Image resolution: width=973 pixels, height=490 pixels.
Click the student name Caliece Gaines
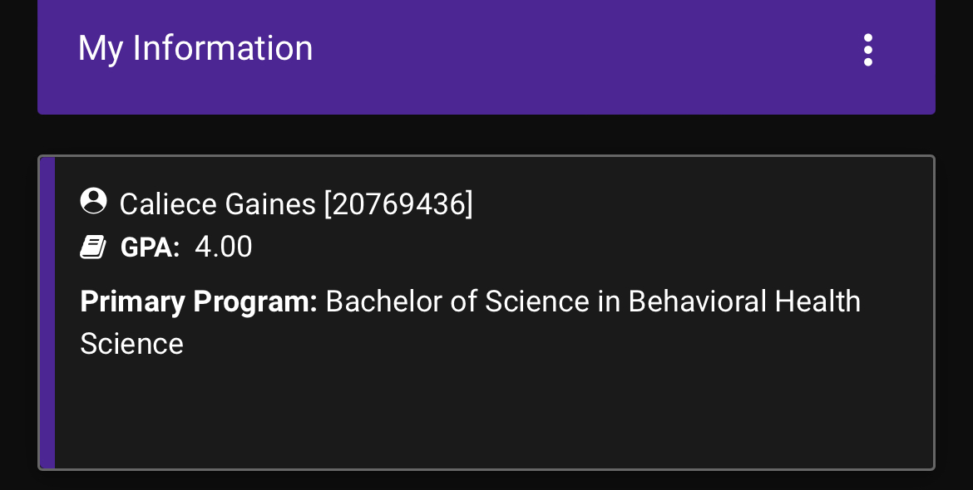click(217, 203)
